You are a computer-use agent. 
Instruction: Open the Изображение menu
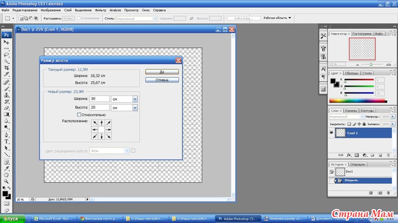click(x=50, y=10)
